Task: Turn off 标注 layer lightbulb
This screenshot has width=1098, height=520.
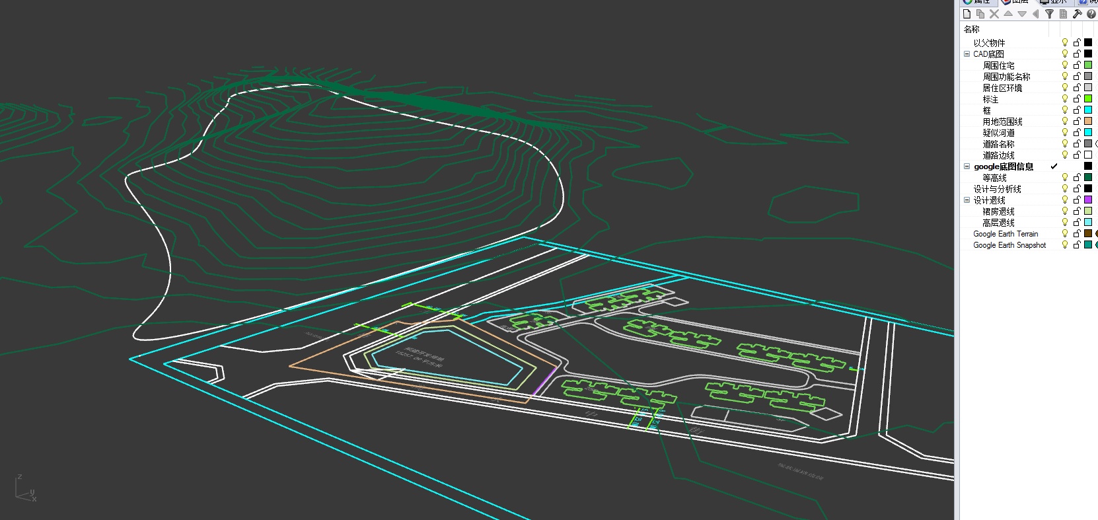Action: point(1064,98)
